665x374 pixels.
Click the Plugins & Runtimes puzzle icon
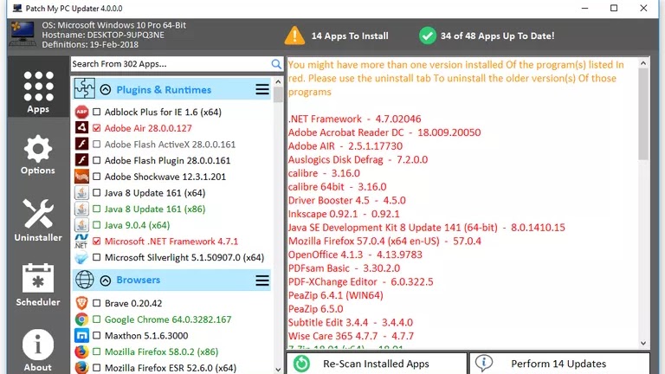click(84, 88)
